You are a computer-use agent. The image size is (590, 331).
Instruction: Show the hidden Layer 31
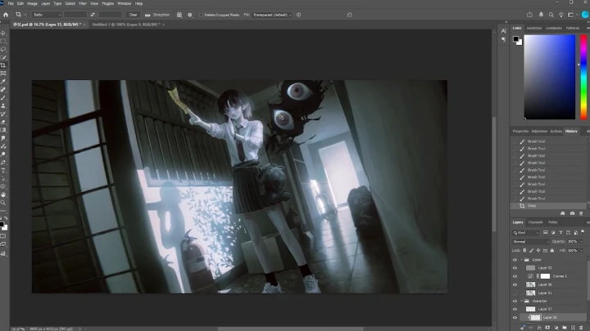coord(515,293)
